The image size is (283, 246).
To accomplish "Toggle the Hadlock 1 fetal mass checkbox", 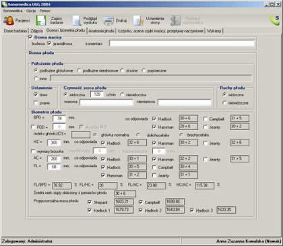I will (90, 210).
